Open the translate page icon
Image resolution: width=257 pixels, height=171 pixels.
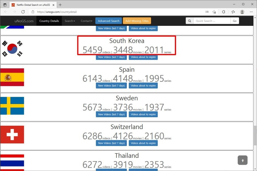coord(207,12)
